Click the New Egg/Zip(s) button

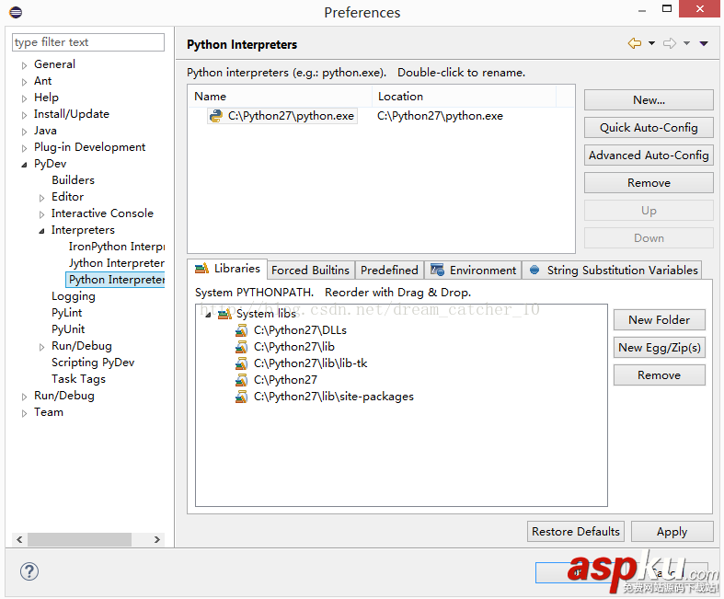tap(660, 348)
